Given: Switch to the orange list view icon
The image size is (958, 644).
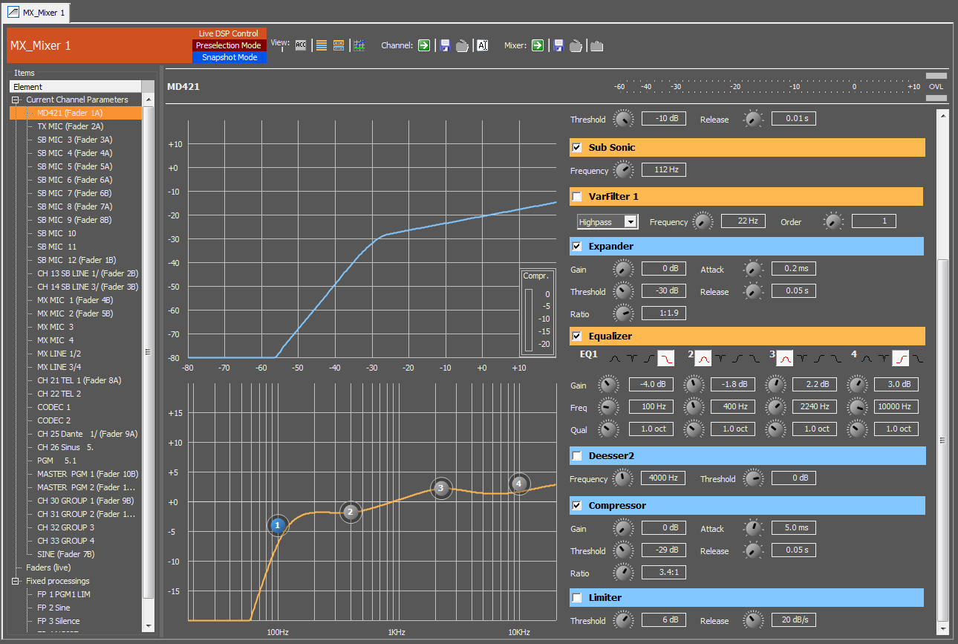Looking at the screenshot, I should pyautogui.click(x=322, y=45).
